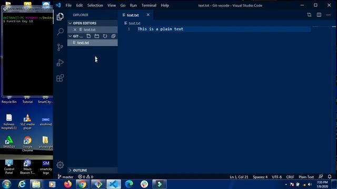Open File Explorer from the taskbar
Viewport: 337px width, 189px height.
(36, 184)
